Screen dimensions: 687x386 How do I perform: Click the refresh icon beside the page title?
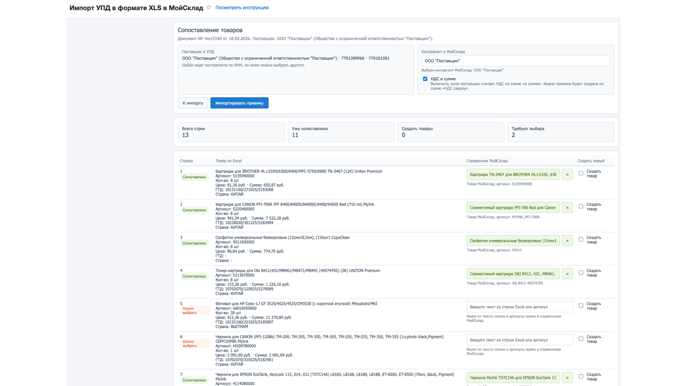point(209,8)
